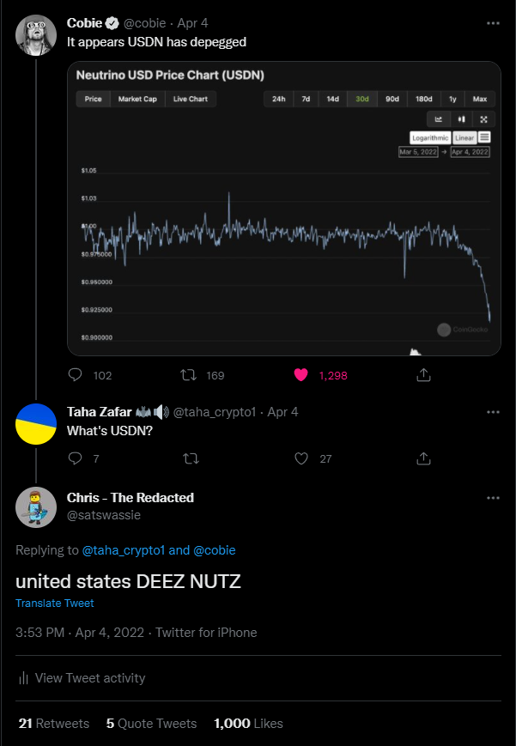This screenshot has height=746, width=516.
Task: Retweet Cobie's USDN depeg tweet
Action: tap(189, 375)
